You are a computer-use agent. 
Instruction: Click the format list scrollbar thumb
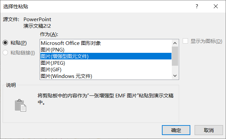(x=175, y=56)
